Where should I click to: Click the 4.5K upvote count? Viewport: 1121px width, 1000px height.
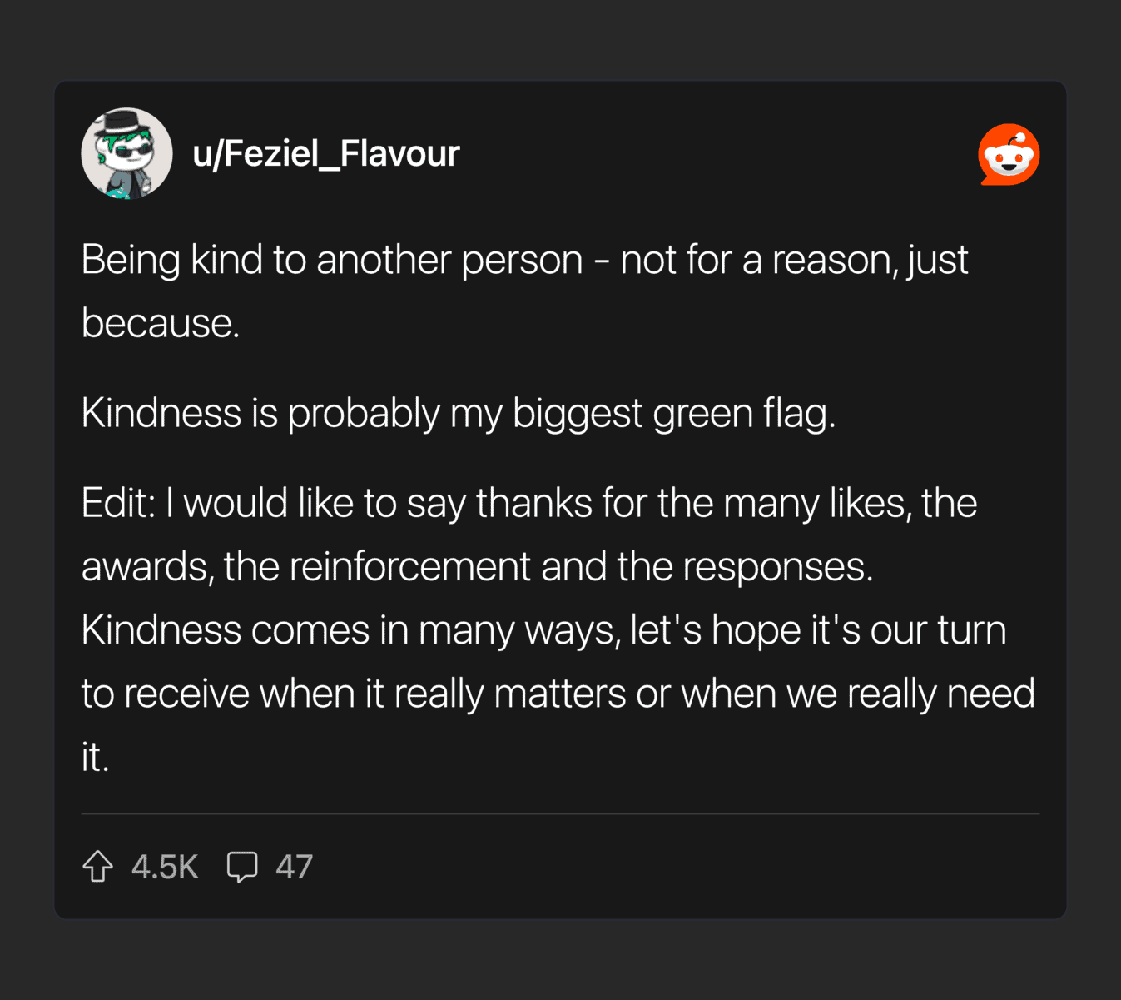165,867
